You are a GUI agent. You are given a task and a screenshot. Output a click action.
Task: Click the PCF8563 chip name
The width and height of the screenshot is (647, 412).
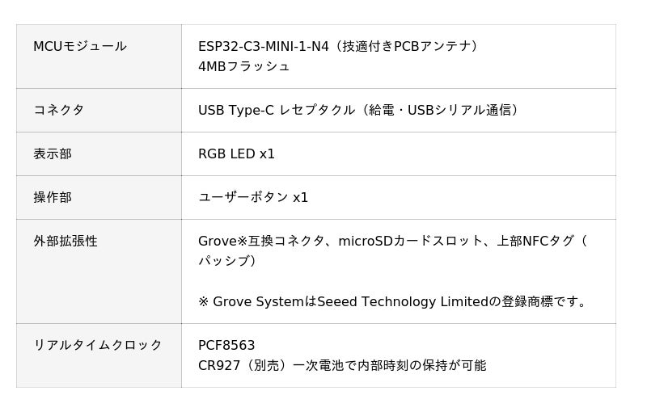(226, 345)
